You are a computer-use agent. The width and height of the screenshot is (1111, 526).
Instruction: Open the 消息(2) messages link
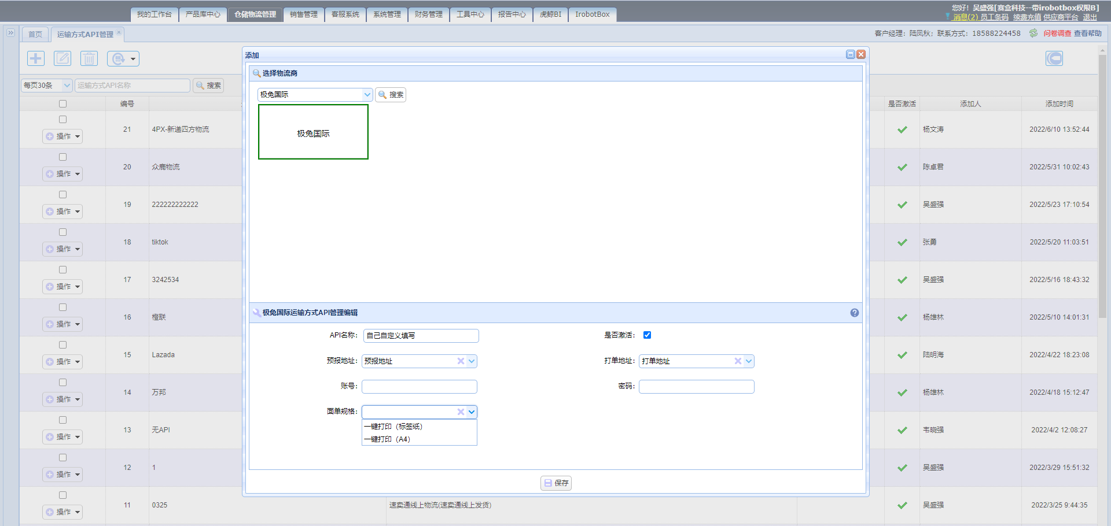[x=965, y=17]
